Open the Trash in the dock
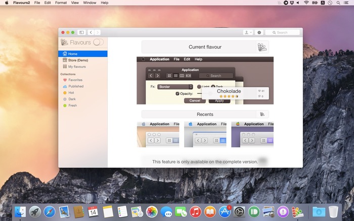 pos(333,212)
